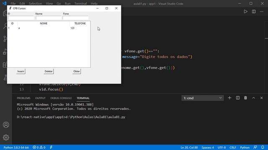Select Python 3.8.3 64-bit interpreter
268x150 pixels.
click(x=16, y=147)
